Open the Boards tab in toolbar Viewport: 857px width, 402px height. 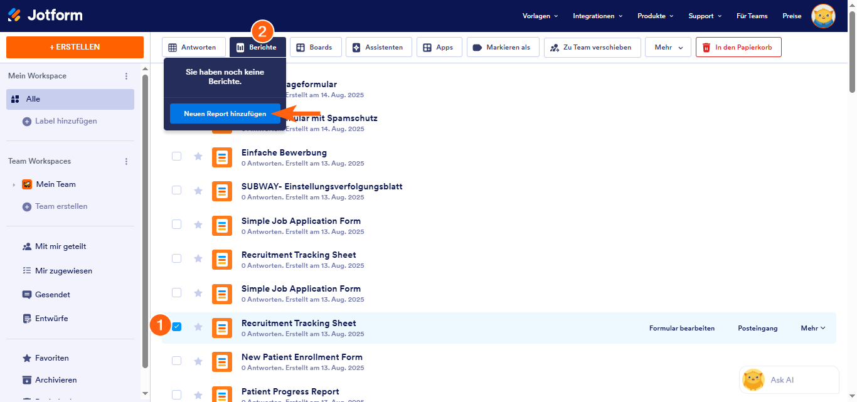[x=315, y=48]
